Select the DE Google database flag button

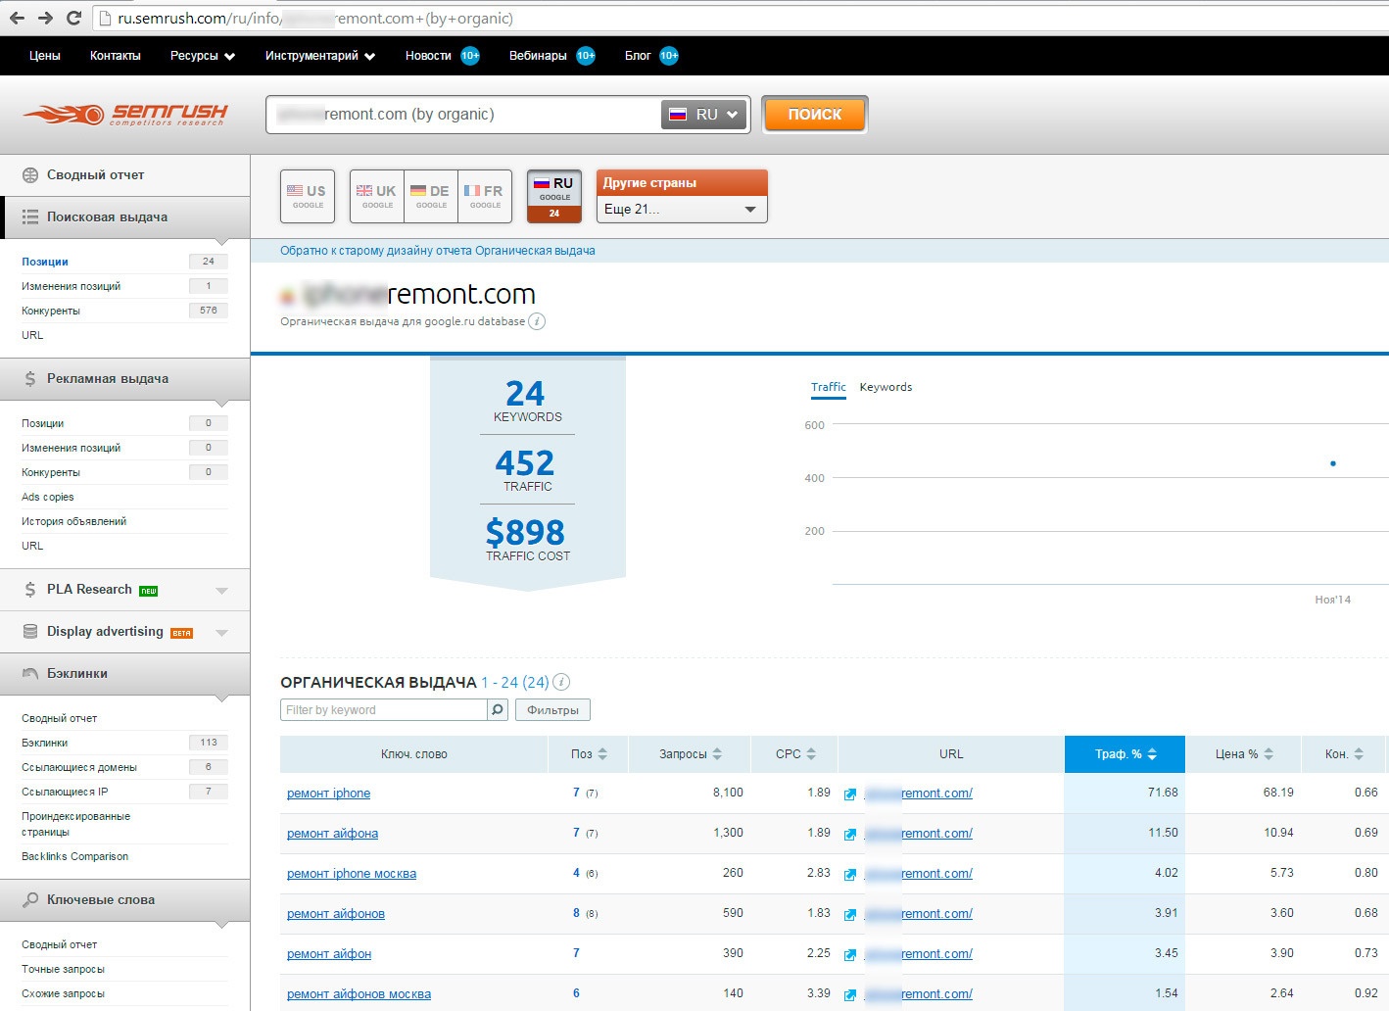431,196
